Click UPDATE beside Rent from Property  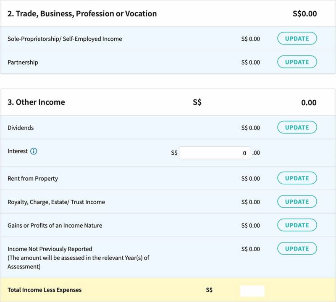(297, 178)
